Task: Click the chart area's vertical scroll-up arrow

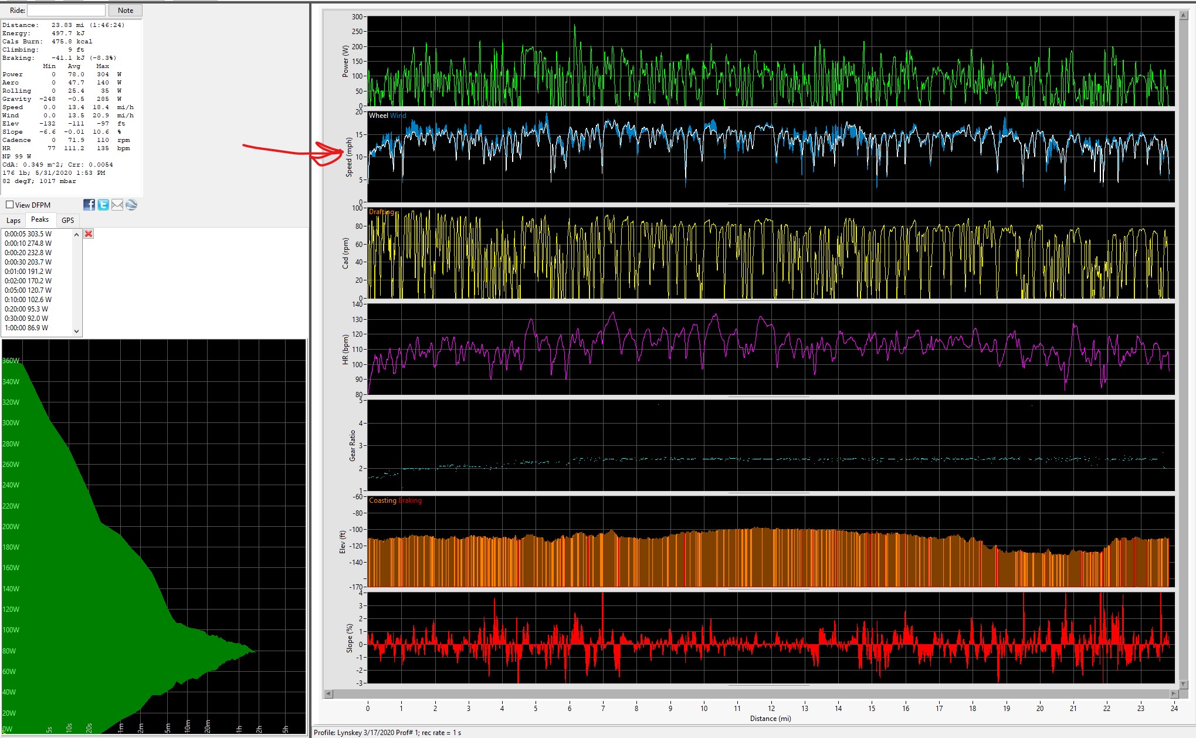Action: point(1184,16)
